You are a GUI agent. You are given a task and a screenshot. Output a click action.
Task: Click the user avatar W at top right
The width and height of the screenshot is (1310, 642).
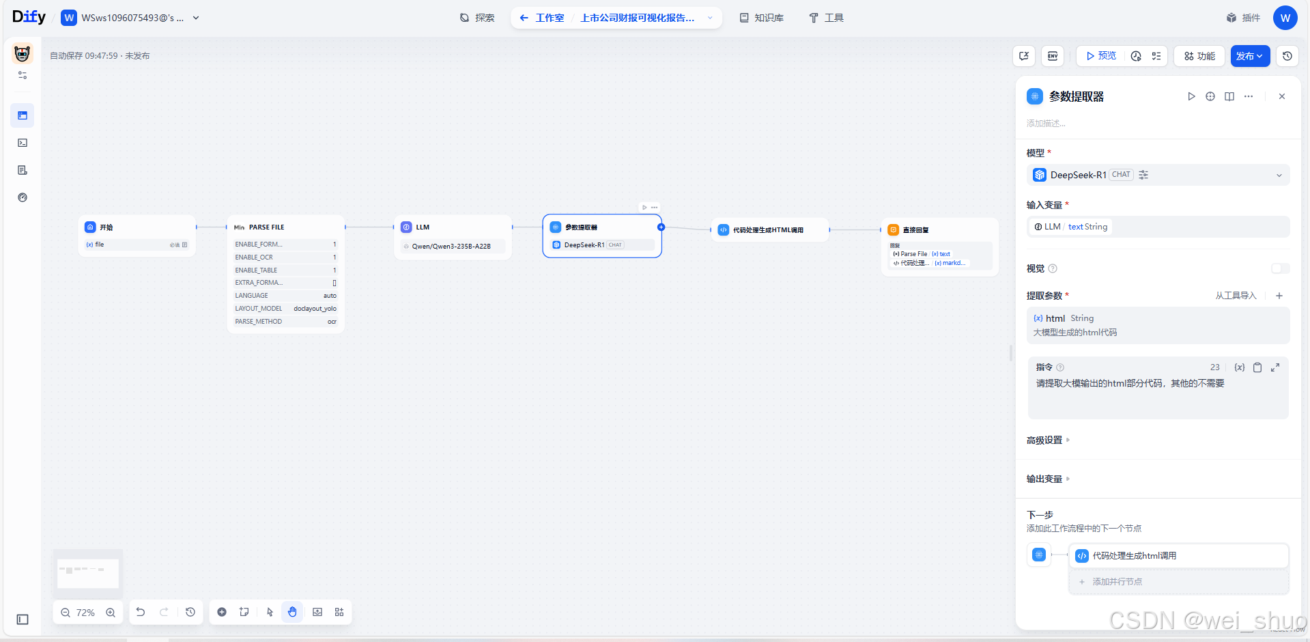point(1285,18)
